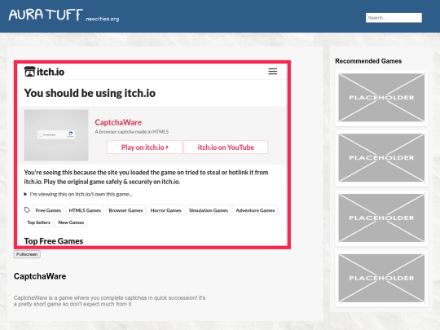Select the Top Sellers tag
This screenshot has width=440, height=330.
39,222
